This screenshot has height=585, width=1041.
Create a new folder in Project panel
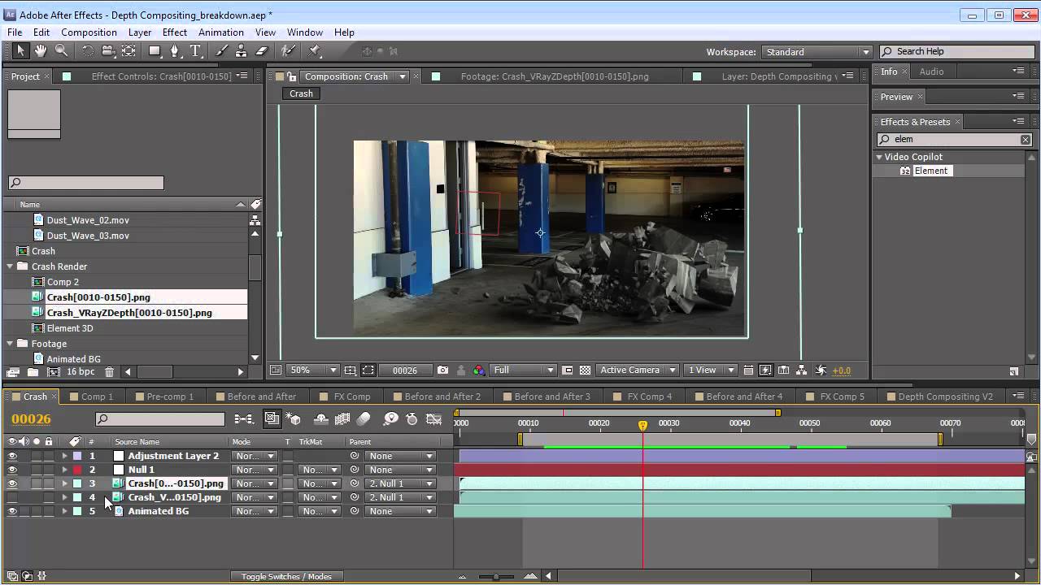[33, 372]
